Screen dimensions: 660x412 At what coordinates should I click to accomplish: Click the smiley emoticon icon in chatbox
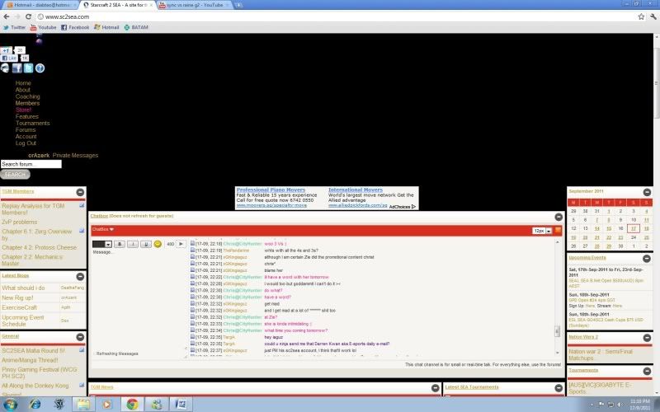(x=158, y=244)
